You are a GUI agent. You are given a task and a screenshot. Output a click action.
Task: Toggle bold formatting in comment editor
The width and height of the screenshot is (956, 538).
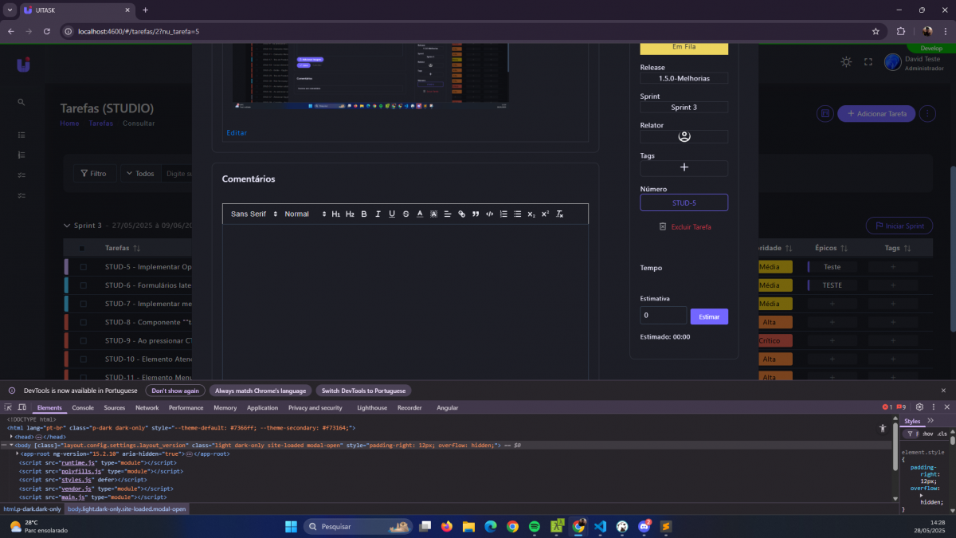364,214
